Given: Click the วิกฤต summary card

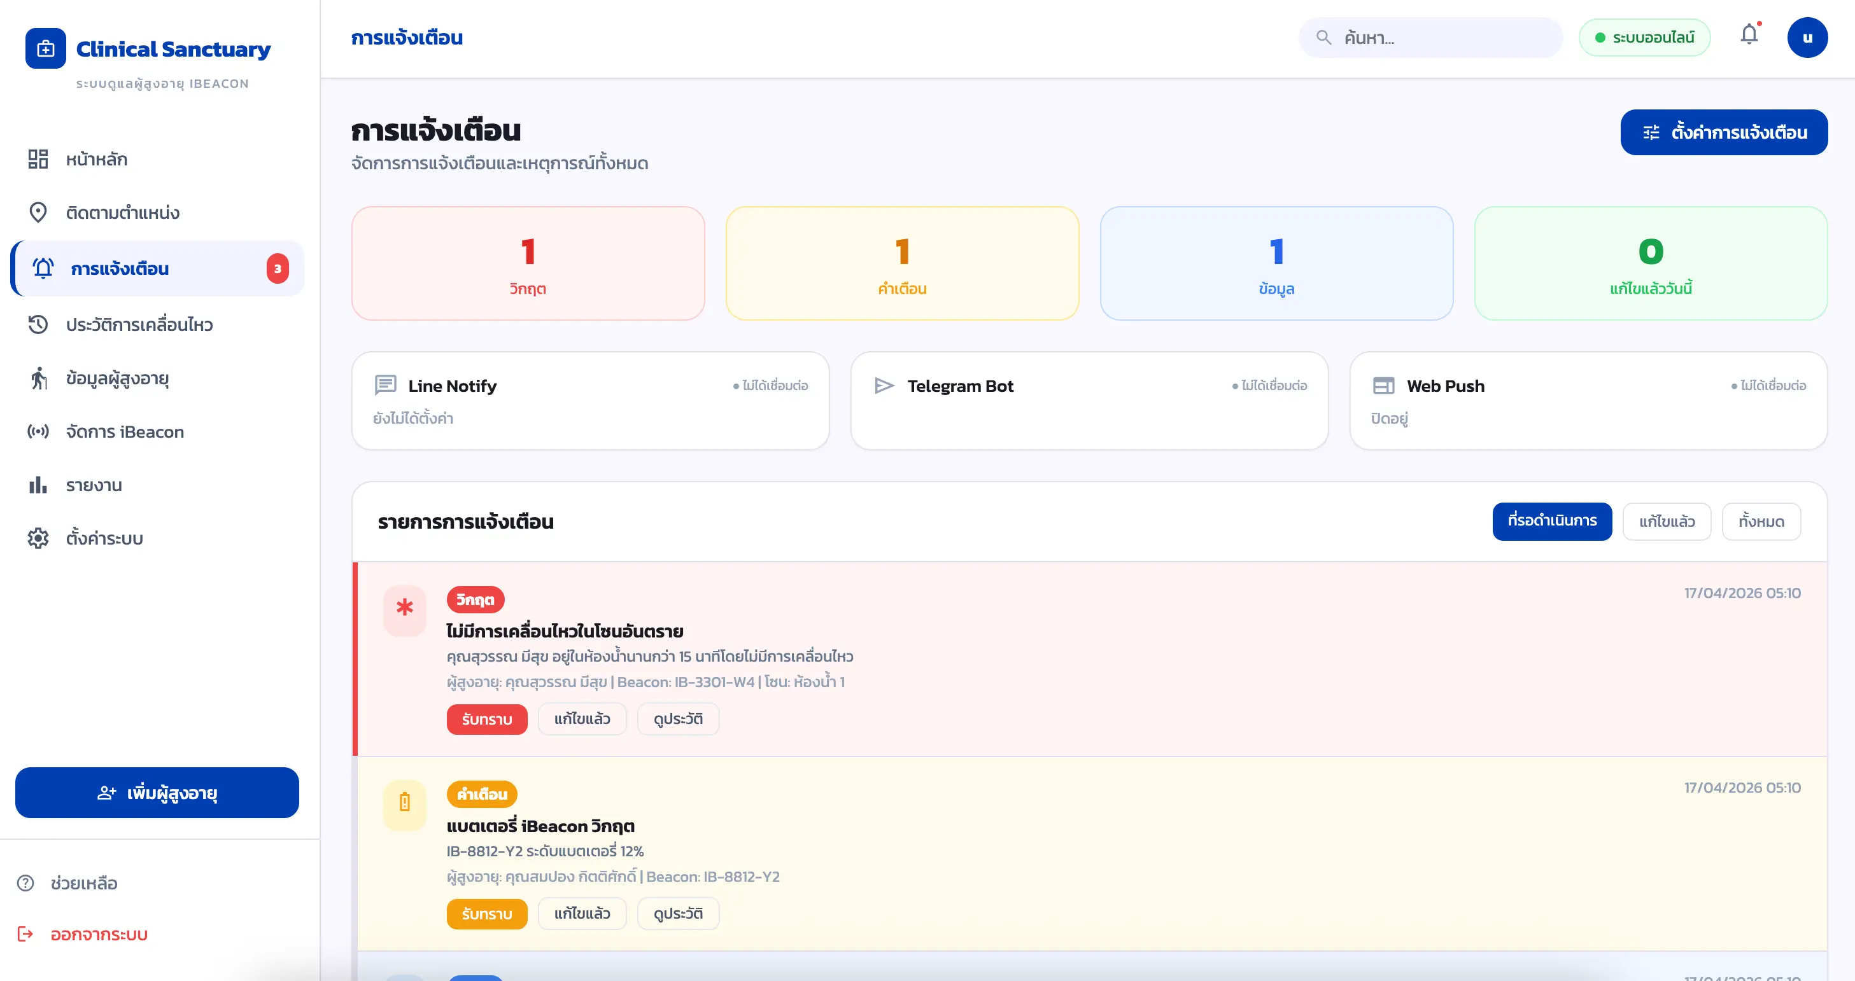Looking at the screenshot, I should pos(528,263).
